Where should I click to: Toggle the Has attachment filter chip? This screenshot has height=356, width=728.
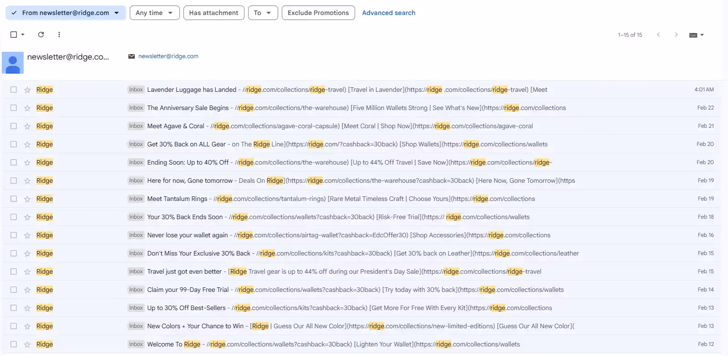(x=214, y=13)
